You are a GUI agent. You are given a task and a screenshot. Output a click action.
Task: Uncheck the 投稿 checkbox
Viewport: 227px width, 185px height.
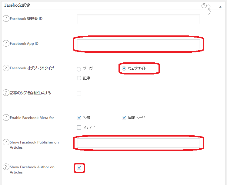coord(79,118)
